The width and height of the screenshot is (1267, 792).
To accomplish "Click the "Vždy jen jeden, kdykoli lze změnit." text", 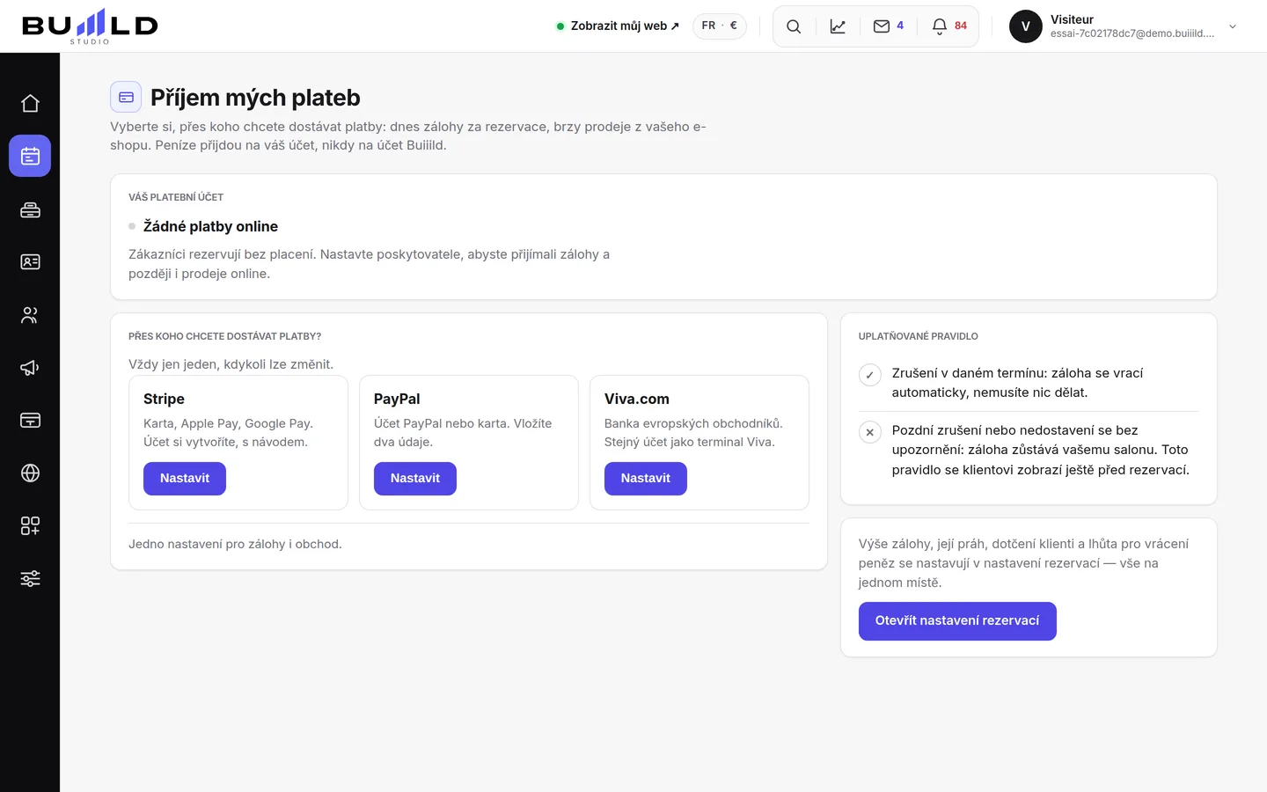I will point(231,364).
